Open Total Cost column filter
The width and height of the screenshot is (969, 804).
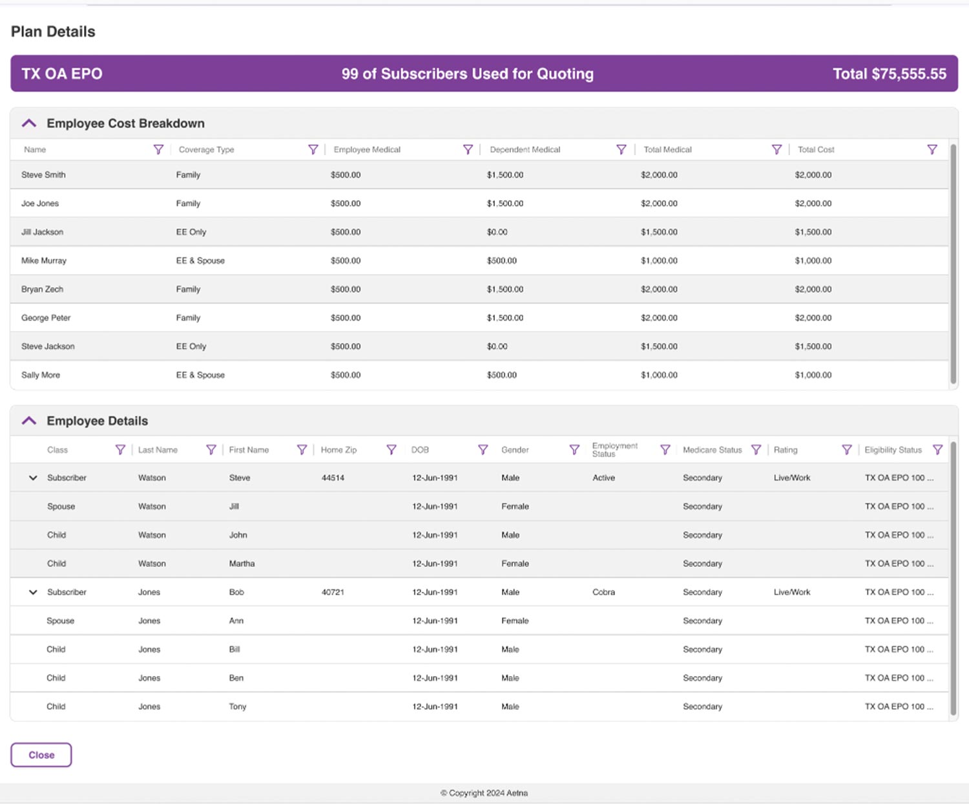pyautogui.click(x=932, y=149)
